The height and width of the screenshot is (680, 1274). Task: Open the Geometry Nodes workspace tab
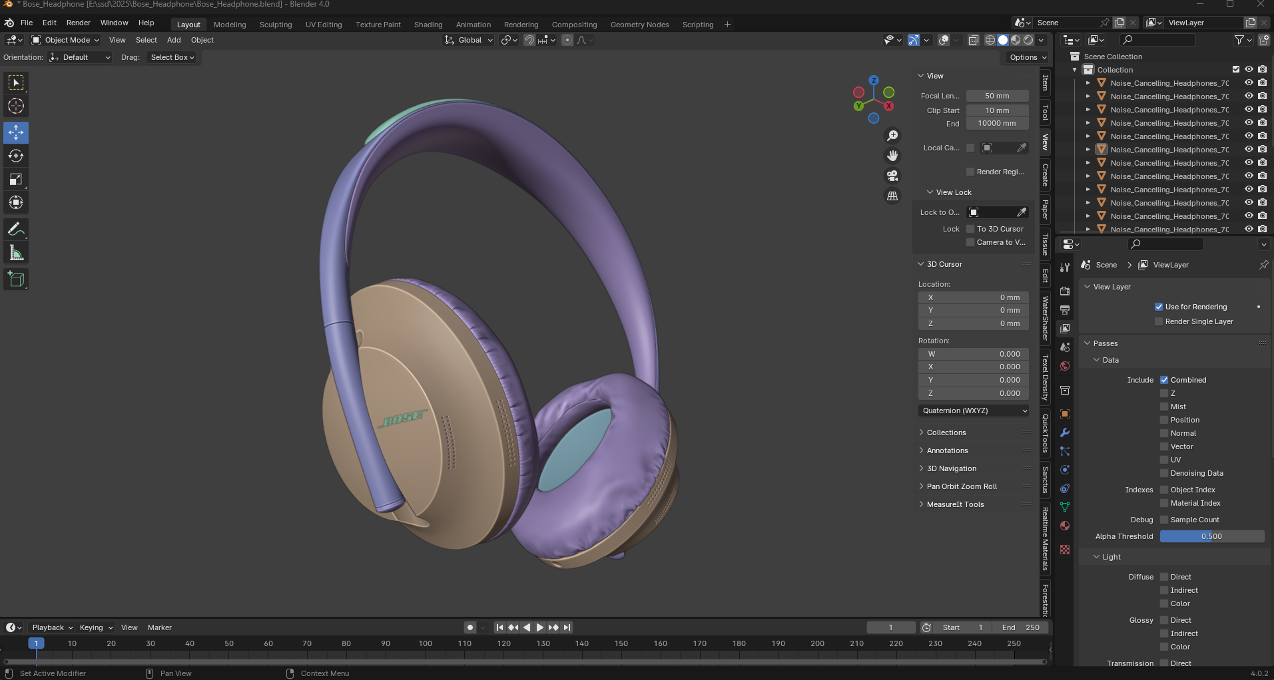[639, 25]
